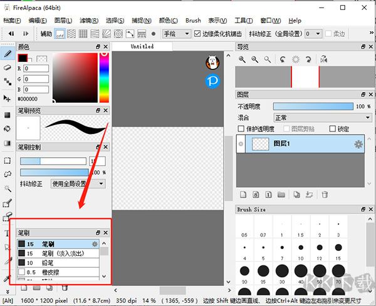
Task: Add a new layer in layer panel
Action: pos(243,195)
